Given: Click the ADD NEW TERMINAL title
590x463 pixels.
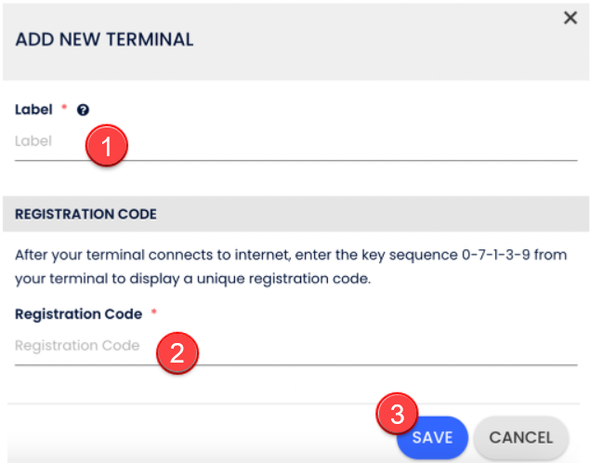Looking at the screenshot, I should 104,40.
